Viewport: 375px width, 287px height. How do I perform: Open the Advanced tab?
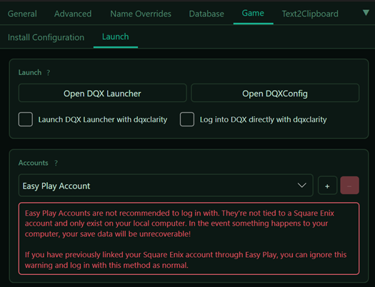point(73,14)
